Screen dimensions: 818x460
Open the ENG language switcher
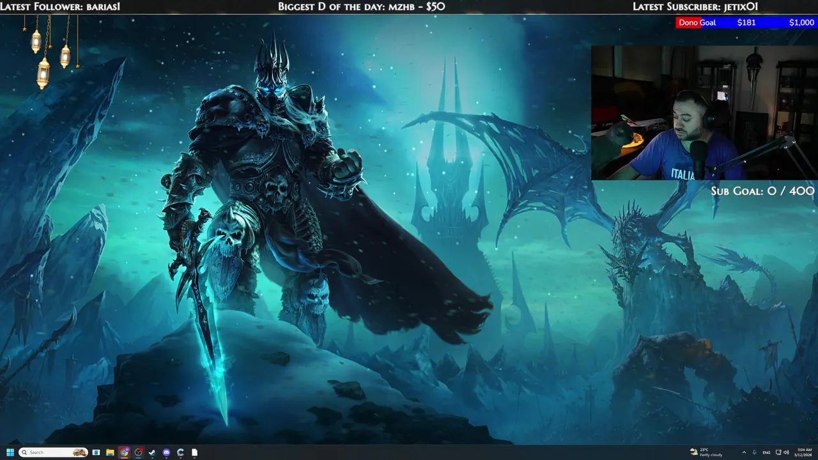coord(766,452)
